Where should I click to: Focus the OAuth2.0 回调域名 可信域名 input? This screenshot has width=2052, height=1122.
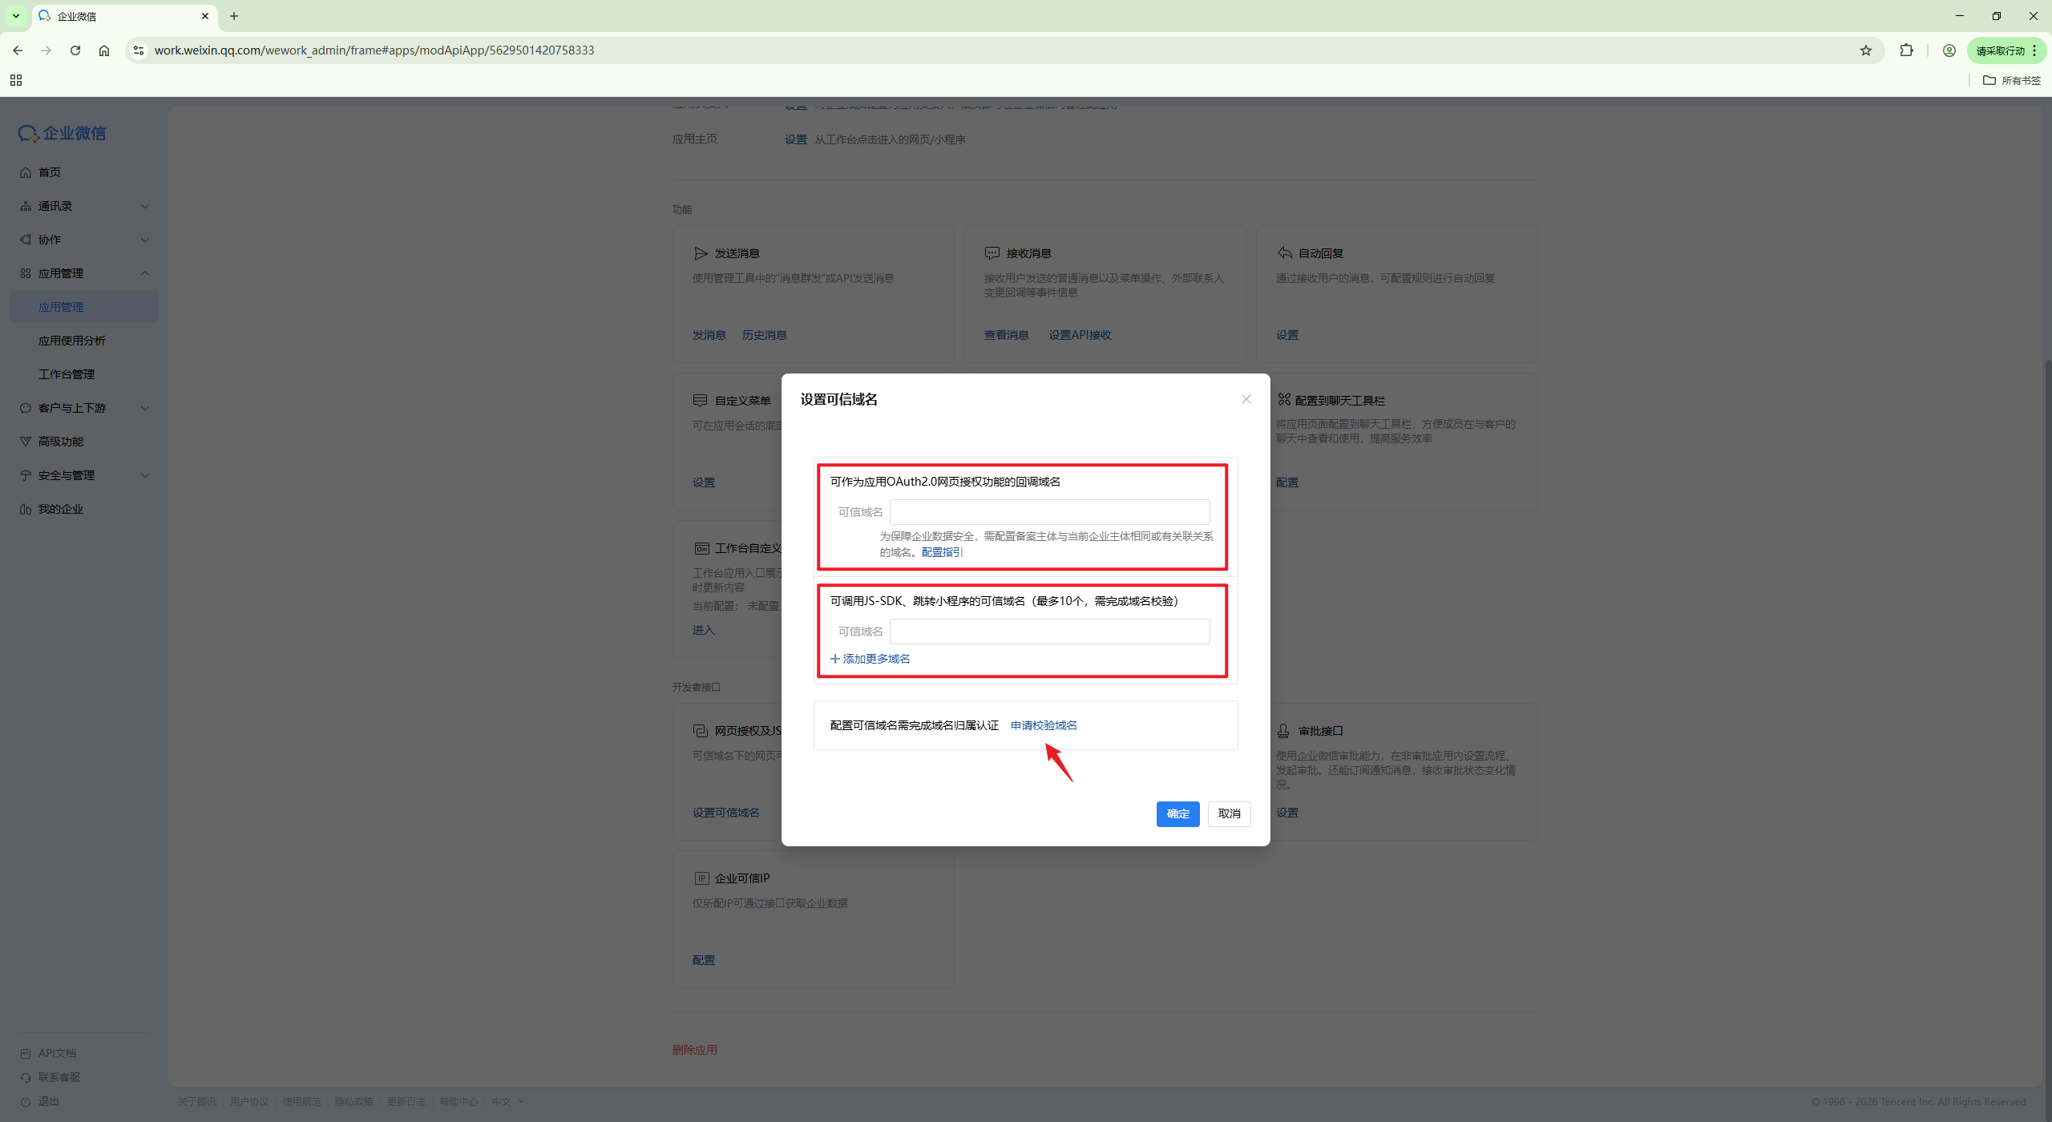coord(1049,512)
